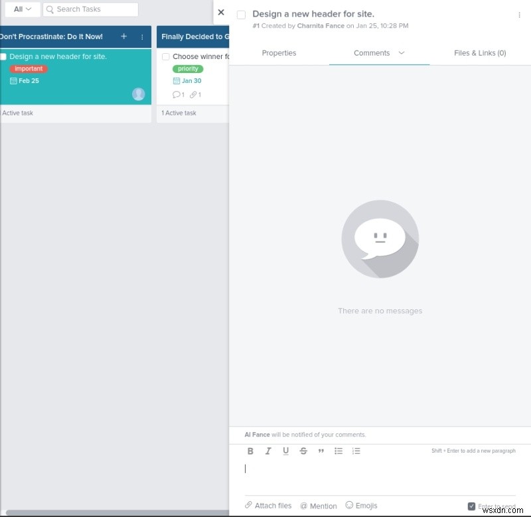Click the Jan 30 due date calendar icon

point(177,80)
